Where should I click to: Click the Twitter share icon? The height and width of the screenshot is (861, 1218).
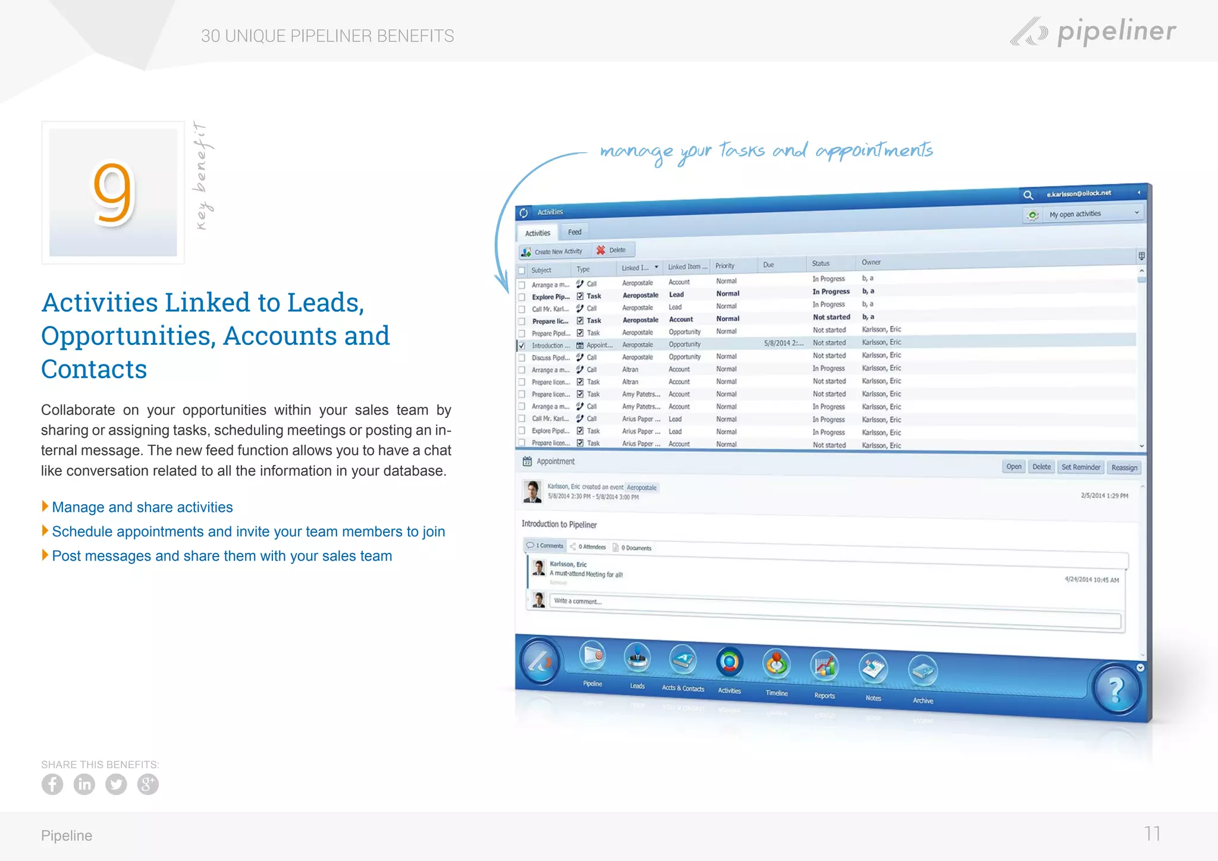tap(116, 784)
